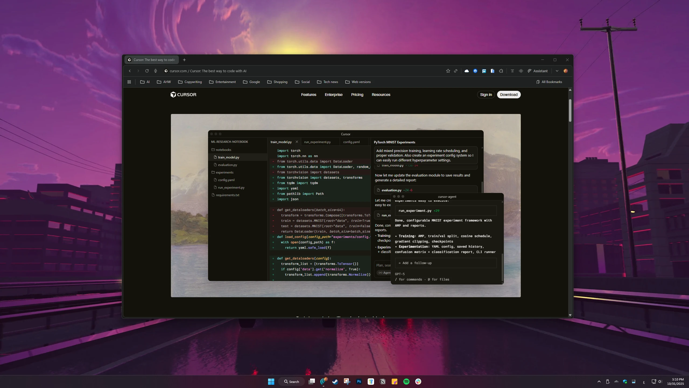
Task: Reload the page
Action: pos(147,71)
